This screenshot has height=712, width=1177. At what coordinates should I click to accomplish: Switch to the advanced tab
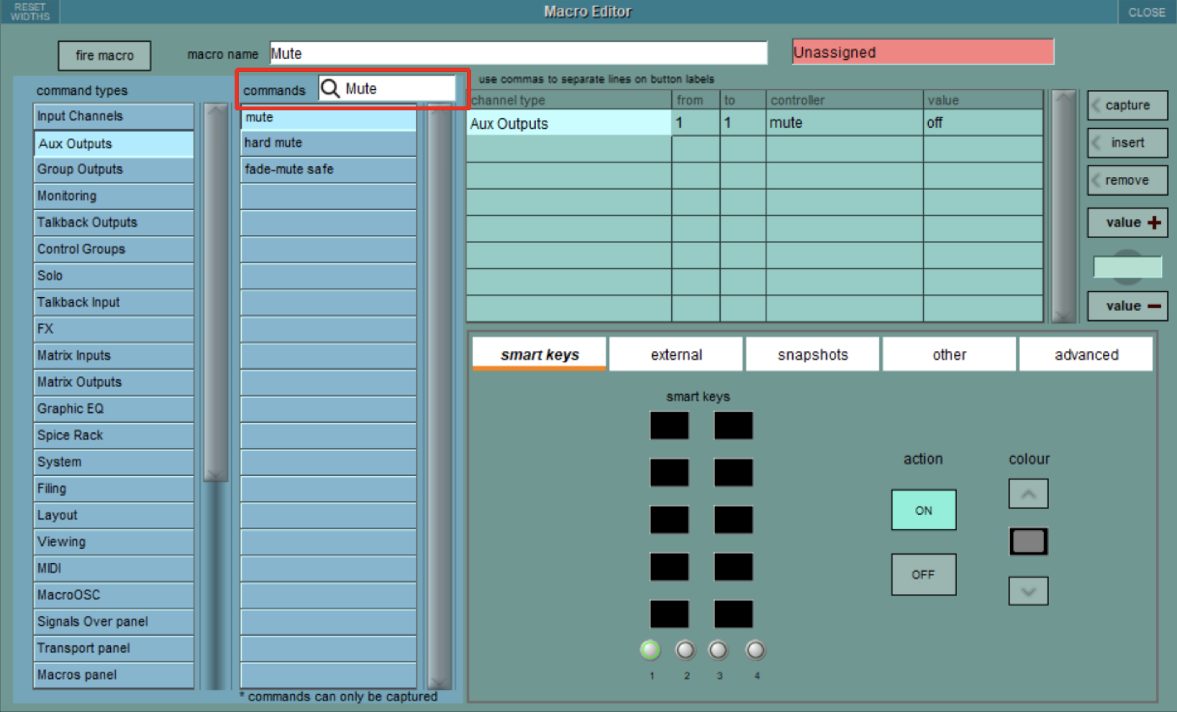point(1086,355)
